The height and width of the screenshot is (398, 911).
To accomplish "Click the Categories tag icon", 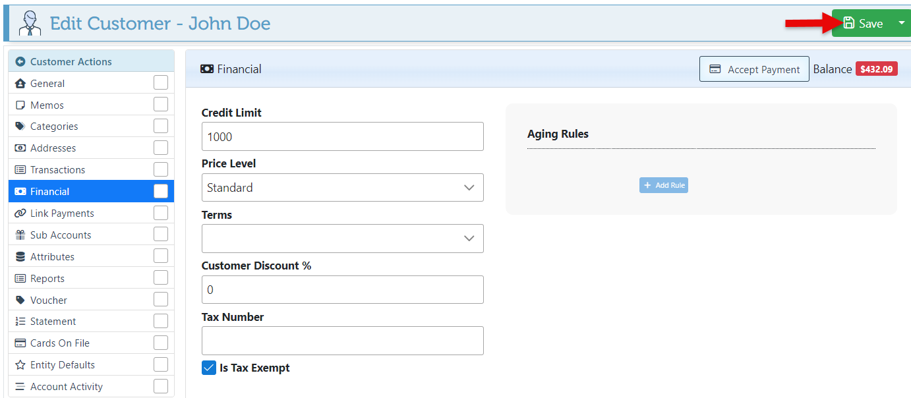I will [20, 127].
